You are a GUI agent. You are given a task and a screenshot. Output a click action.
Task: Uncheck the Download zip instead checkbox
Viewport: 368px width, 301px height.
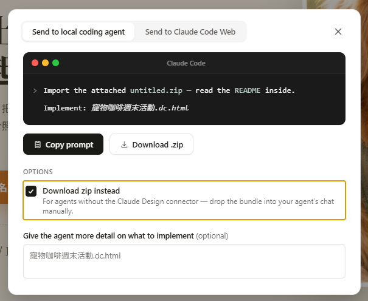(31, 191)
